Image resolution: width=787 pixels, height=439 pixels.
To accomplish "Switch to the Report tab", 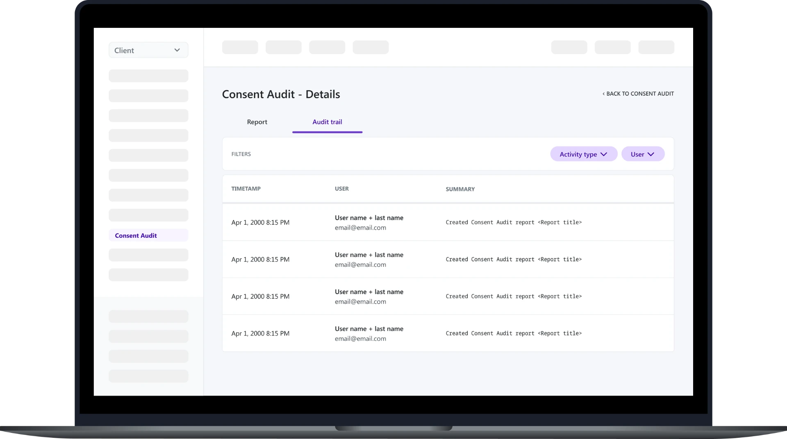I will 257,122.
